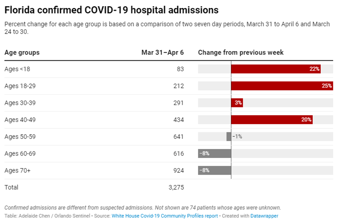
Task: Select the red 20% bar for Ages 40-49
Action: pyautogui.click(x=272, y=120)
